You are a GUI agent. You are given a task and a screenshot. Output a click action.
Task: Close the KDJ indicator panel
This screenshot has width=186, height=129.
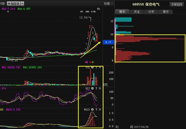pyautogui.click(x=100, y=88)
